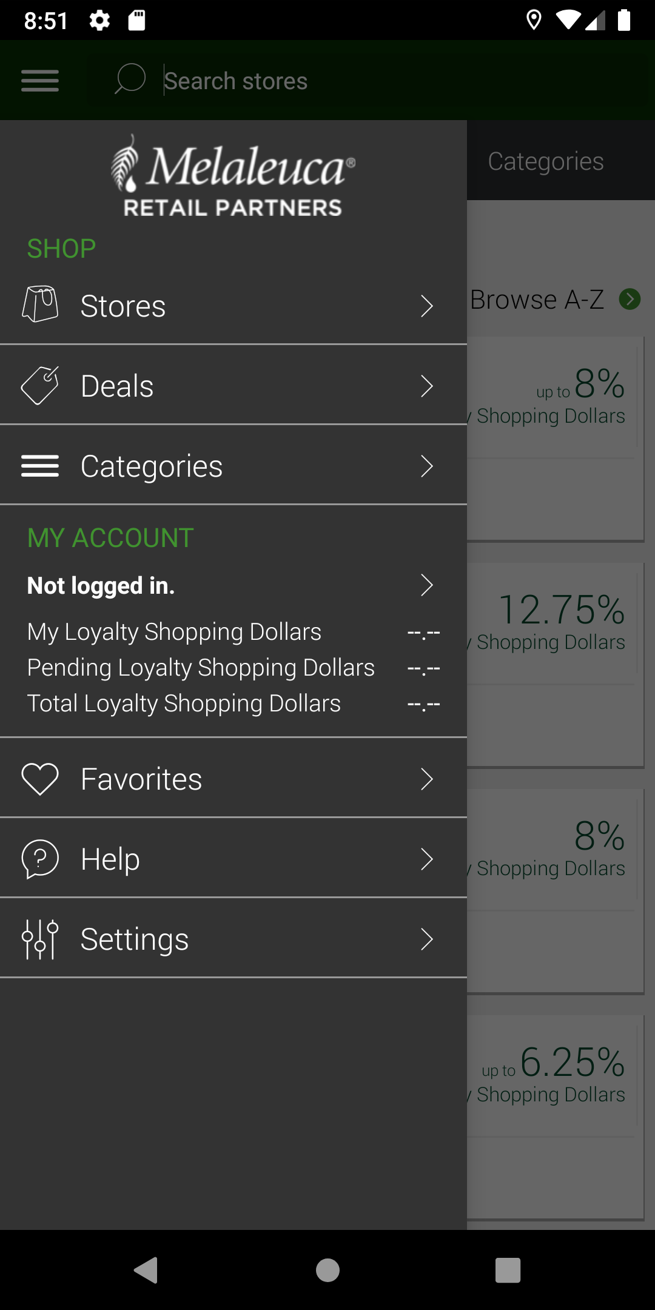
Task: Expand the Settings chevron arrow
Action: [427, 939]
